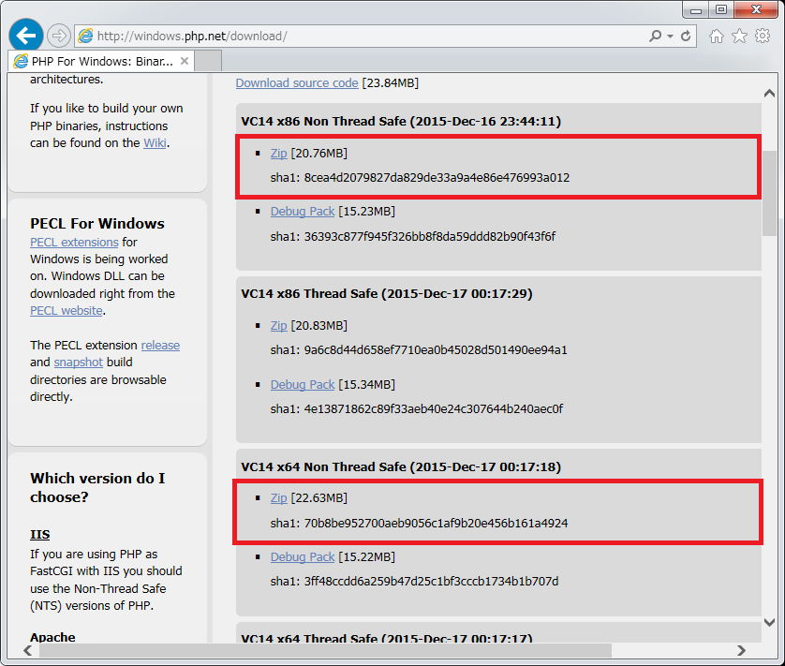Open the Tools gear menu

pyautogui.click(x=763, y=36)
